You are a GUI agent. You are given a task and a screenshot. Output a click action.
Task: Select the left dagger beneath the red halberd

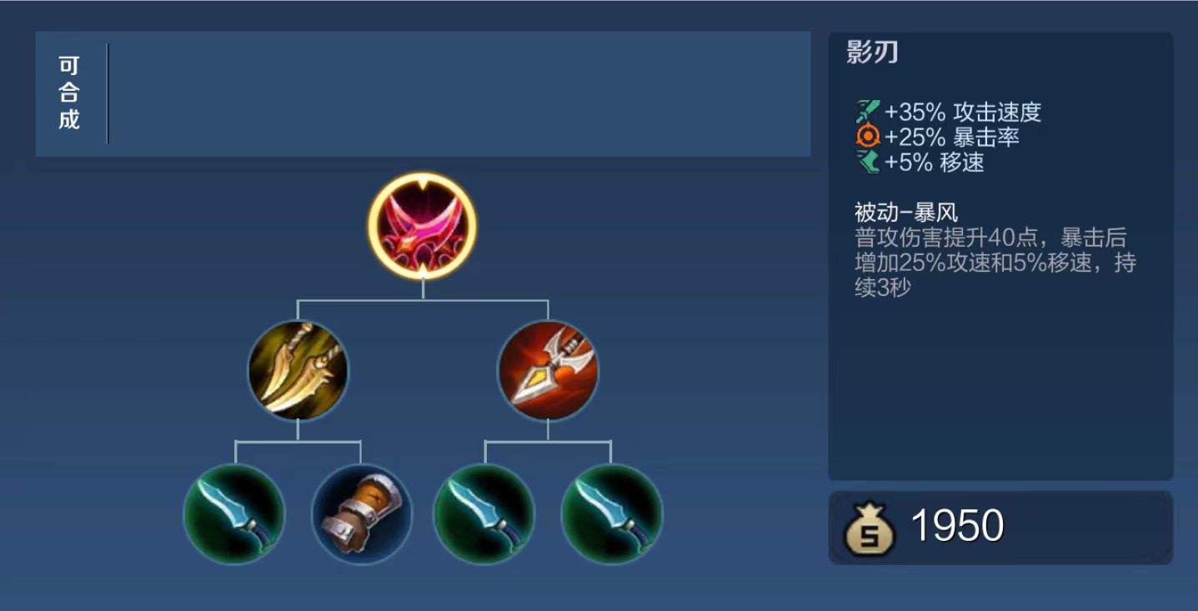484,513
